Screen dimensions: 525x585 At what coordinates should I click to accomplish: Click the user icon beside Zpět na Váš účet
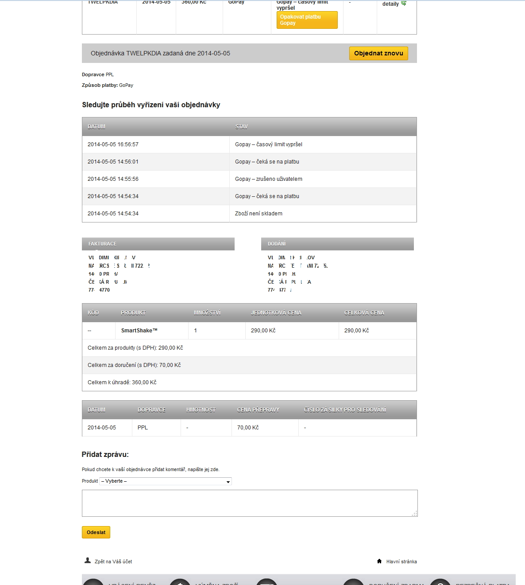(88, 561)
